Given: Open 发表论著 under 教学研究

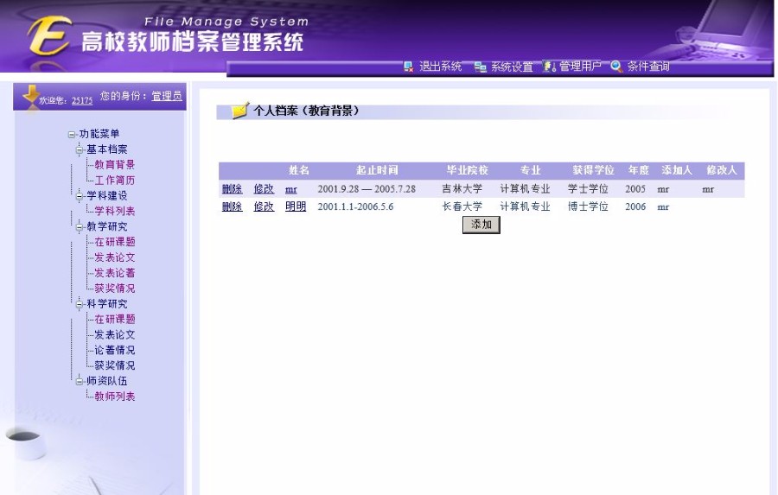Looking at the screenshot, I should click(115, 273).
